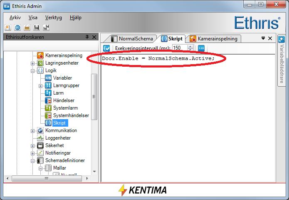Click the Notifieringar icon
Viewport: 289px width, 200px height.
point(40,153)
